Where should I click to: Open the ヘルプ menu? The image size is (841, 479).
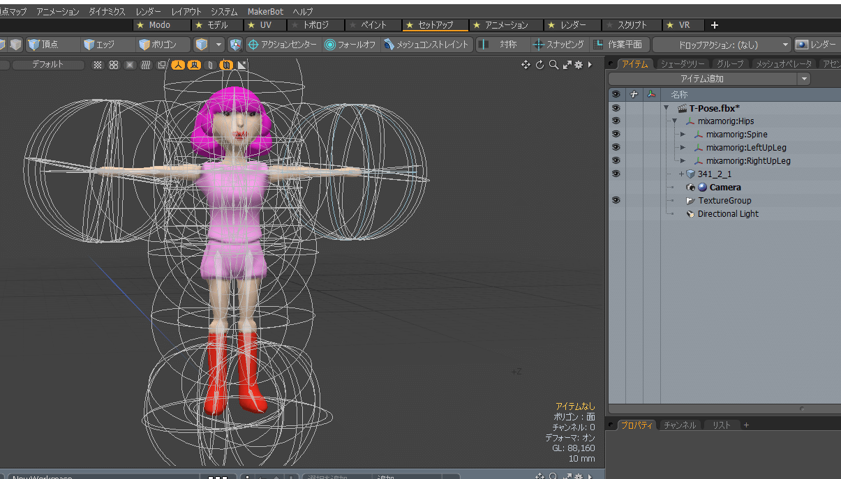(302, 12)
